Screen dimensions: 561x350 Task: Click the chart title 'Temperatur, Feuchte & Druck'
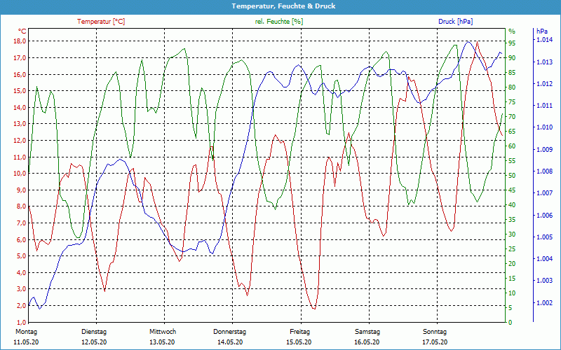click(283, 6)
